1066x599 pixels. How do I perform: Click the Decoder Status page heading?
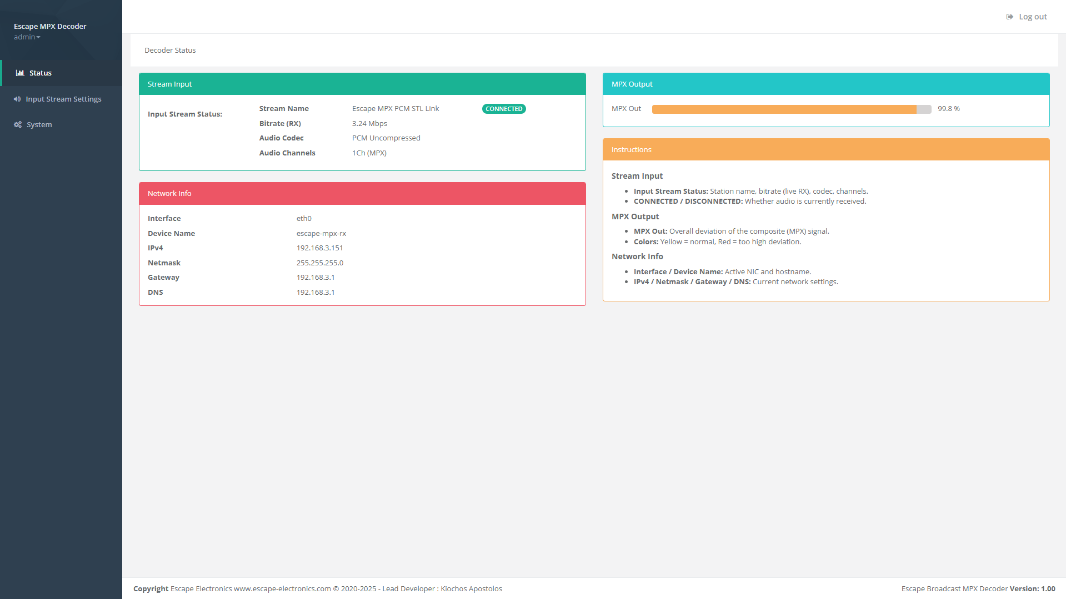pyautogui.click(x=170, y=50)
